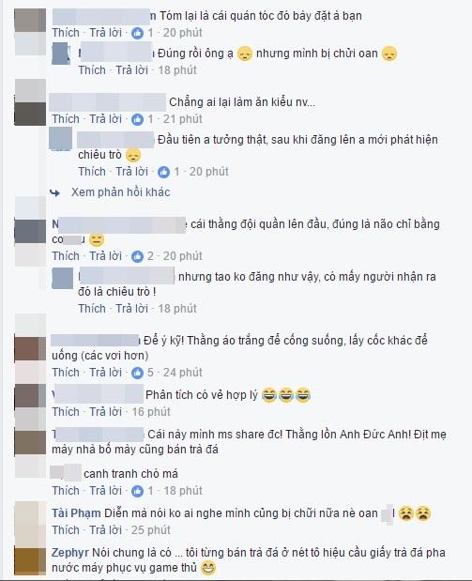
Task: Click Trả lời under Tài Phạm's comment
Action: 106,530
